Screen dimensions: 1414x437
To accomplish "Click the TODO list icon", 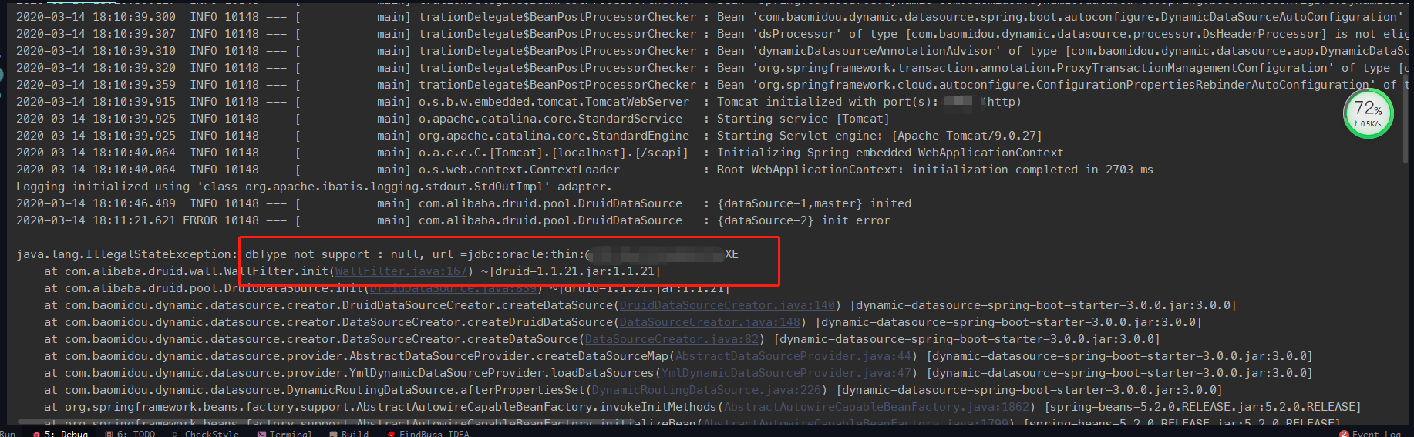I will point(109,434).
